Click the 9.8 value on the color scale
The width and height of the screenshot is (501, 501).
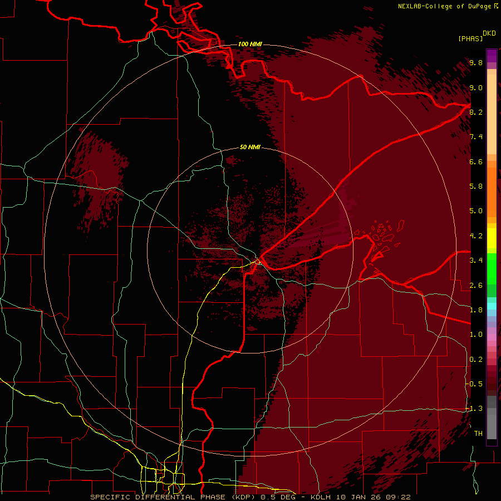476,63
